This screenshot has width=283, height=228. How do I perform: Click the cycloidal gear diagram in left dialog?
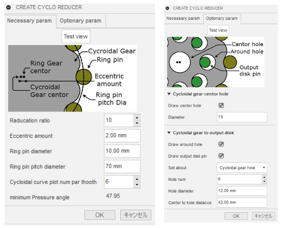tap(72, 78)
